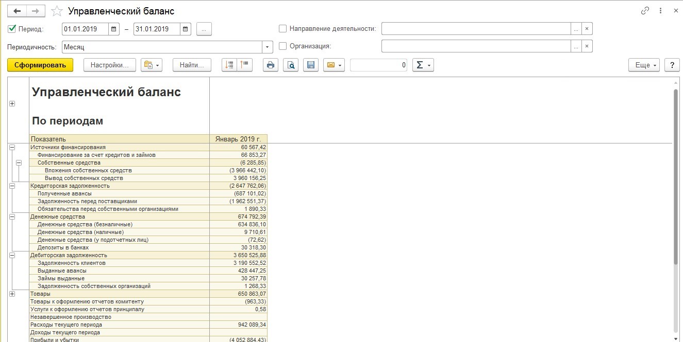Open the sum Σ function menu
683x342 pixels.
423,65
